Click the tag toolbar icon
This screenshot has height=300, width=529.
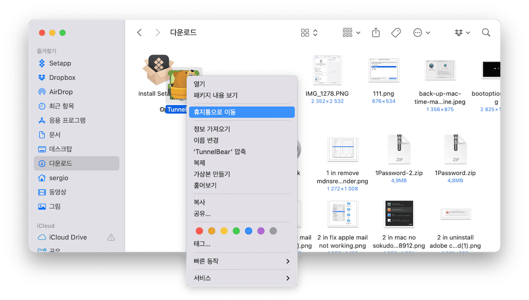point(396,33)
